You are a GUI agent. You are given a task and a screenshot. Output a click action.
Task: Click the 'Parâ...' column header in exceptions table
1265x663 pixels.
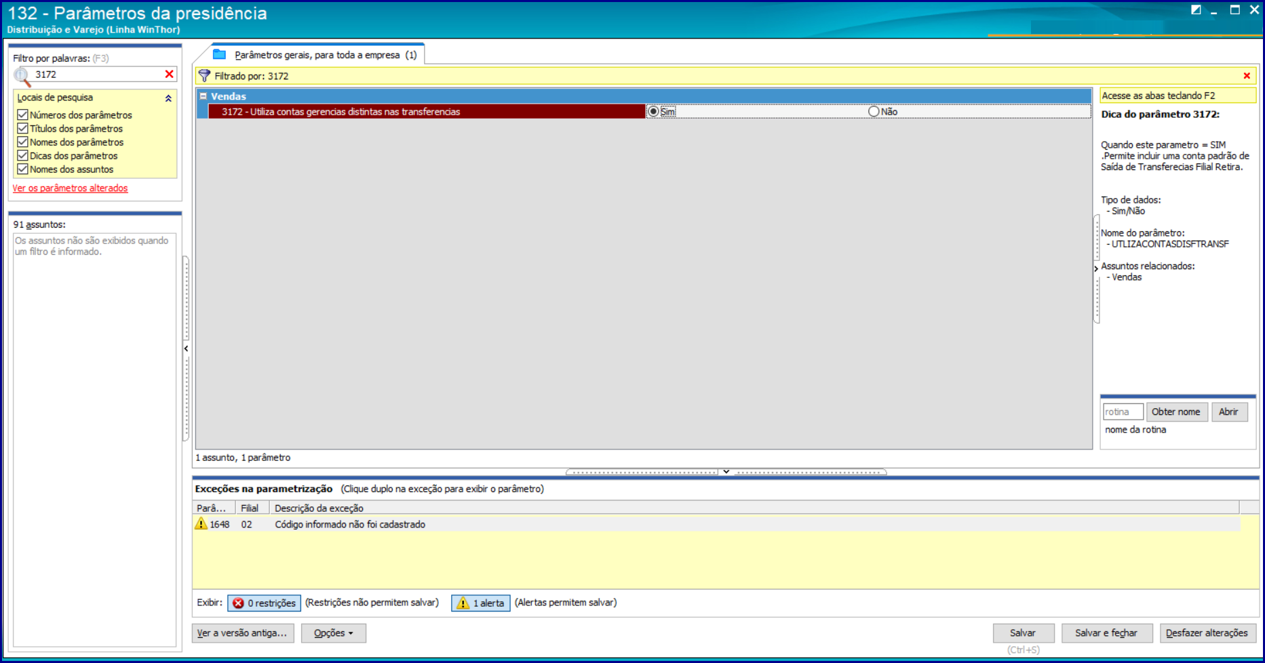[x=214, y=508]
